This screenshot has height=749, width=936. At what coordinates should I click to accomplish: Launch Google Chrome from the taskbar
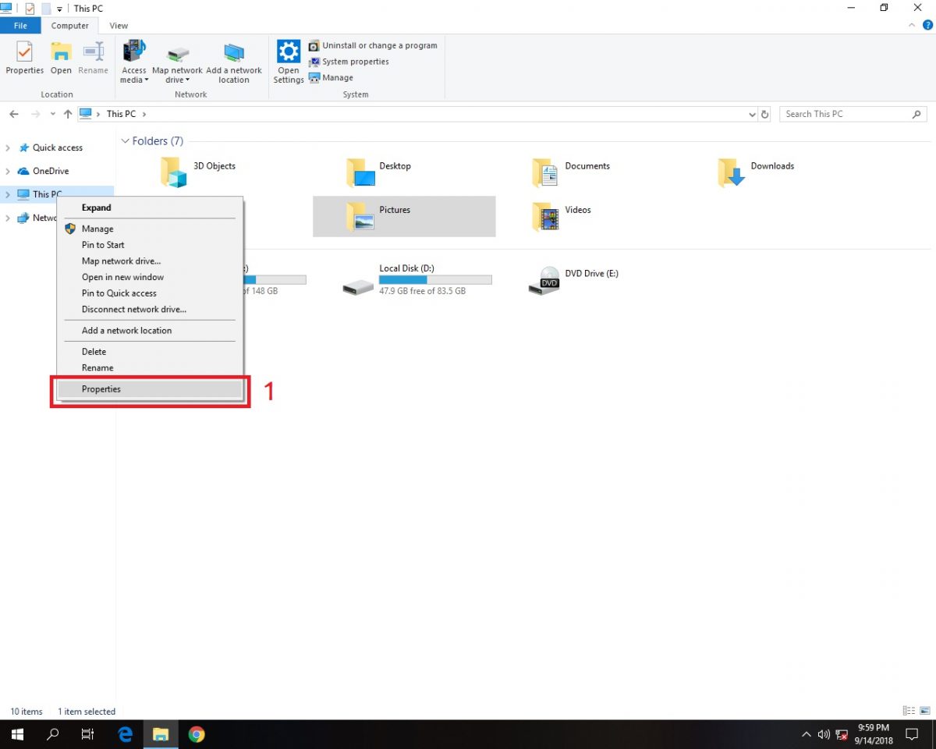click(x=197, y=734)
